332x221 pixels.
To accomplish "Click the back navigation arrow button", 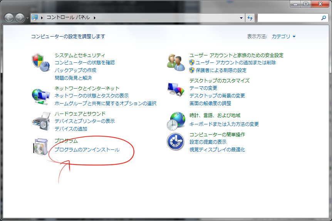I will pyautogui.click(x=9, y=18).
